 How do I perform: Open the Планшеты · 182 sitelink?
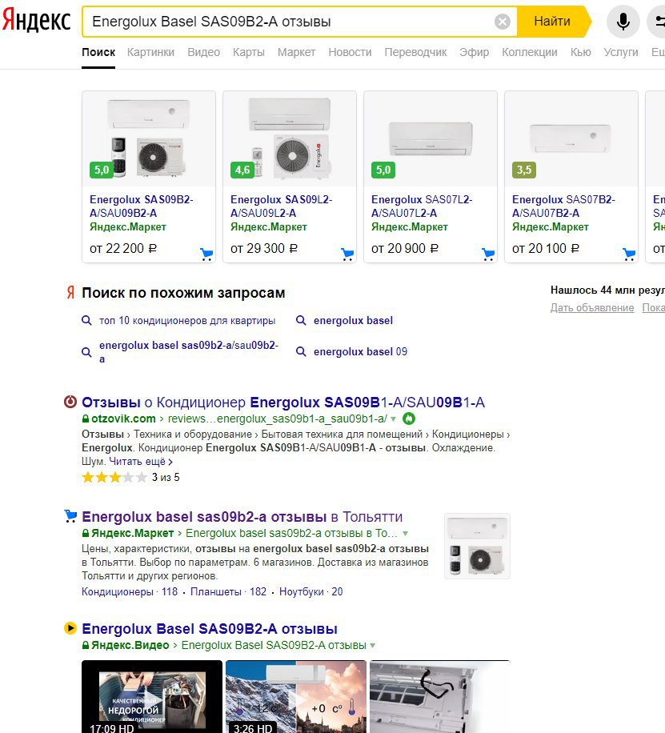tap(228, 592)
